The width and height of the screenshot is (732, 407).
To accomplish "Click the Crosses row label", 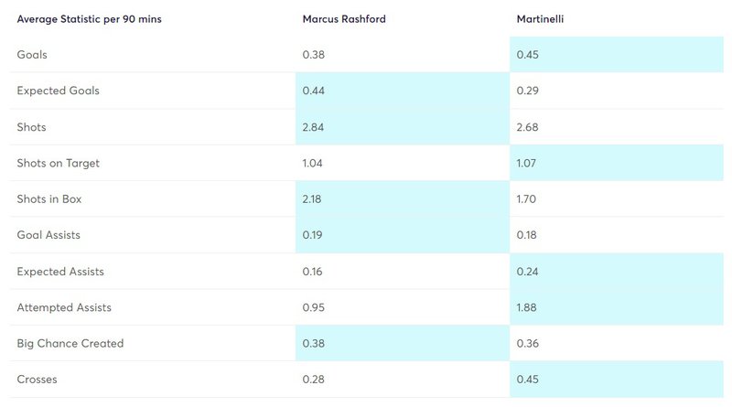I will point(37,379).
